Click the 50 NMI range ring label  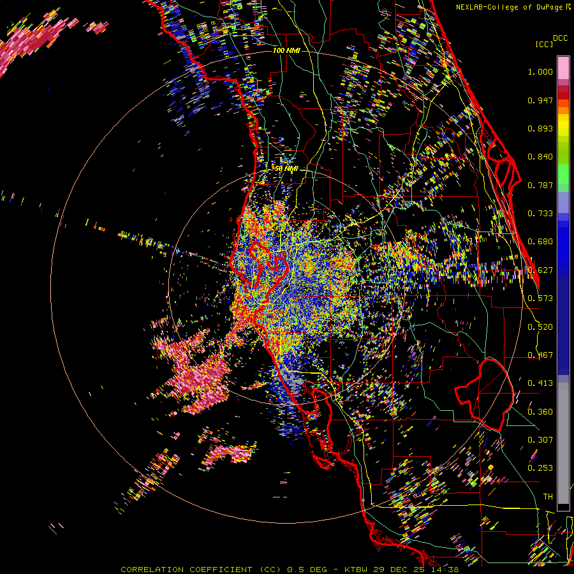coord(286,169)
